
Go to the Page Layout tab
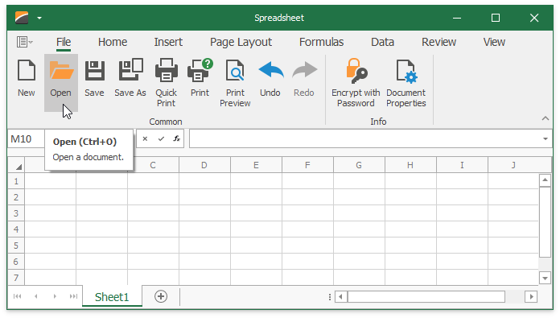pos(241,42)
